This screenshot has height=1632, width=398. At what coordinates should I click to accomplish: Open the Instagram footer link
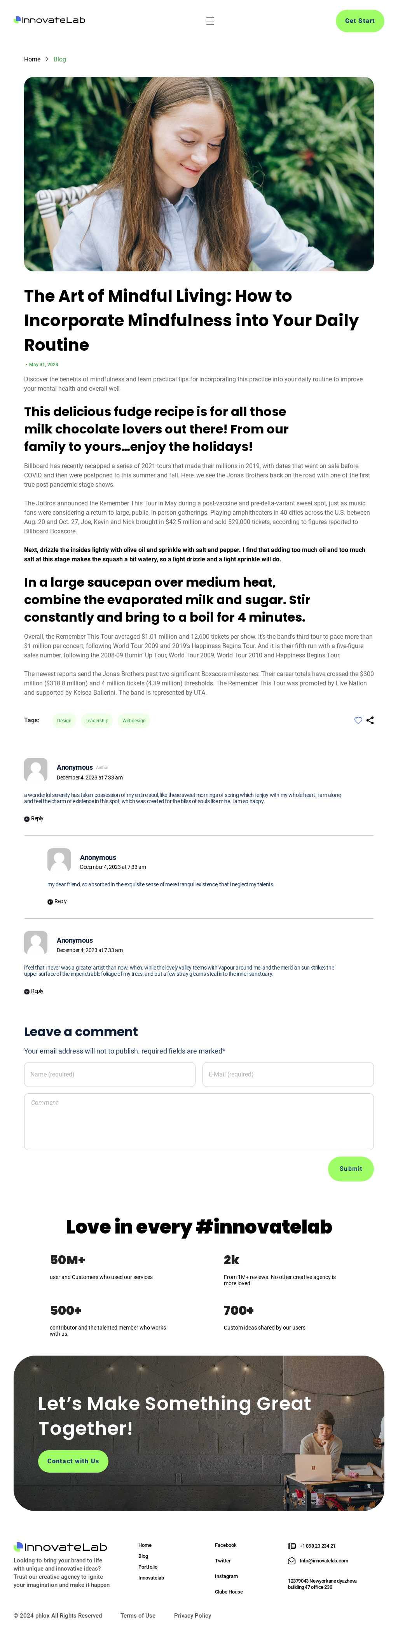pos(226,1576)
